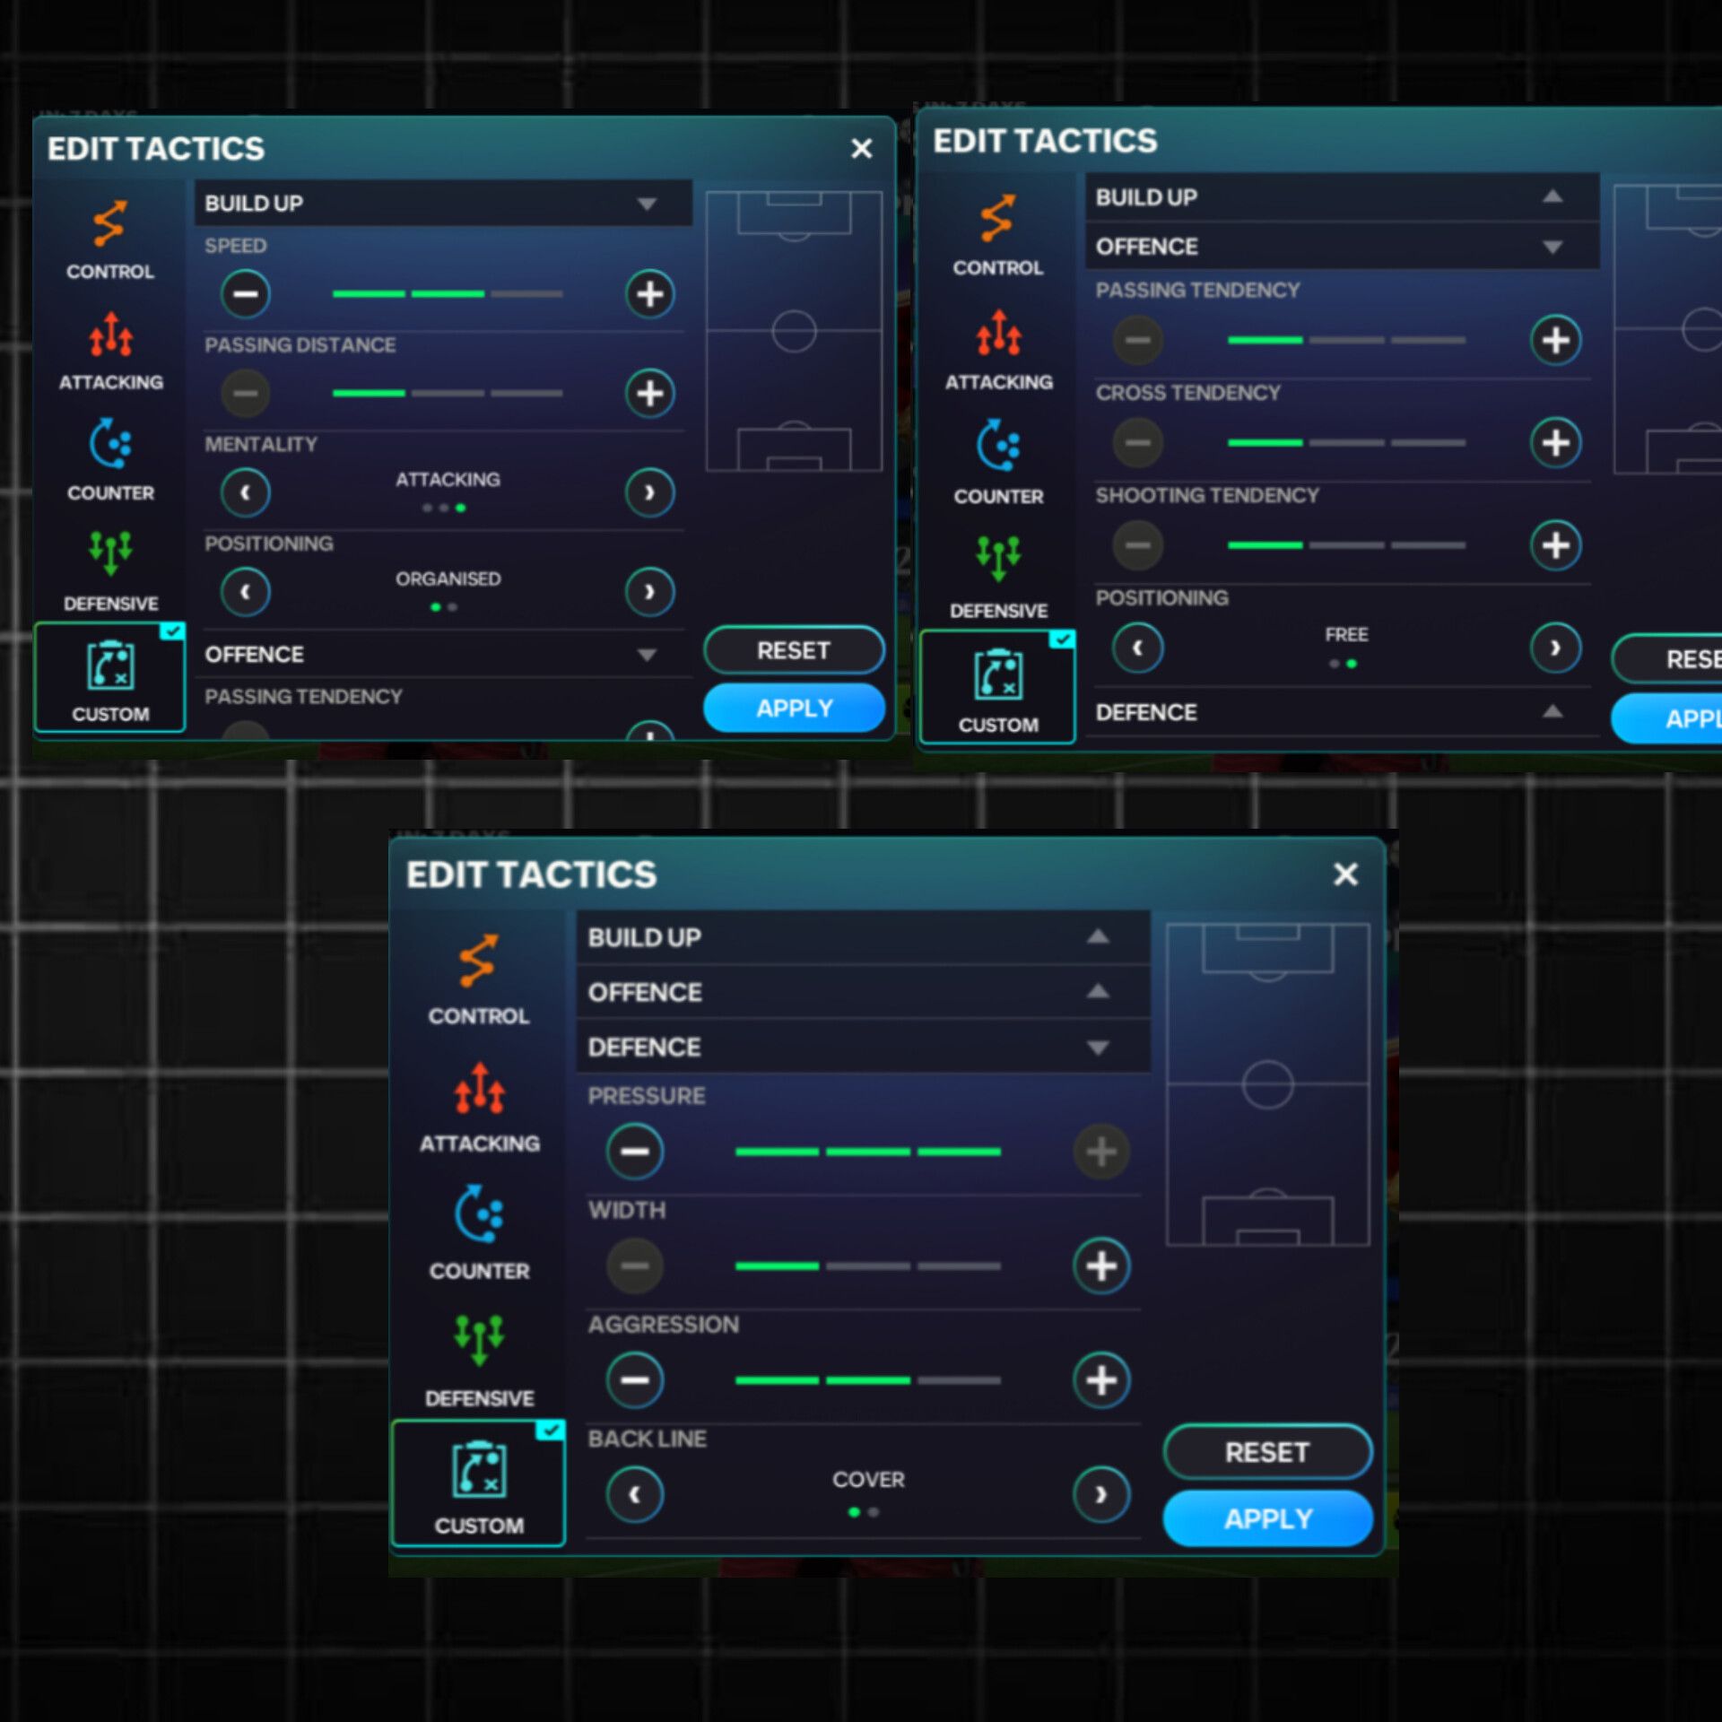Close the bottom Edit Tactics panel

1345,874
